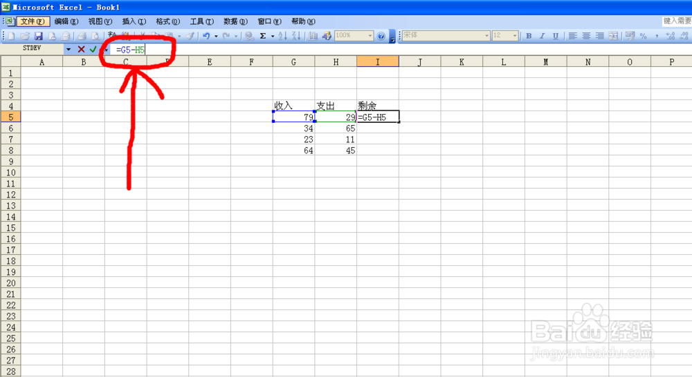Screen dimensions: 692x377
Task: Select row 5 header
Action: 10,117
